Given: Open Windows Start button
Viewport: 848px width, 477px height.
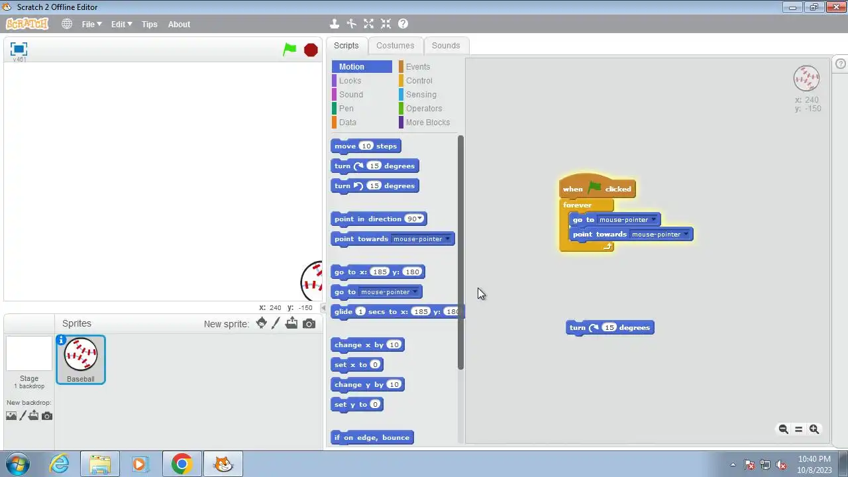Looking at the screenshot, I should click(x=17, y=464).
